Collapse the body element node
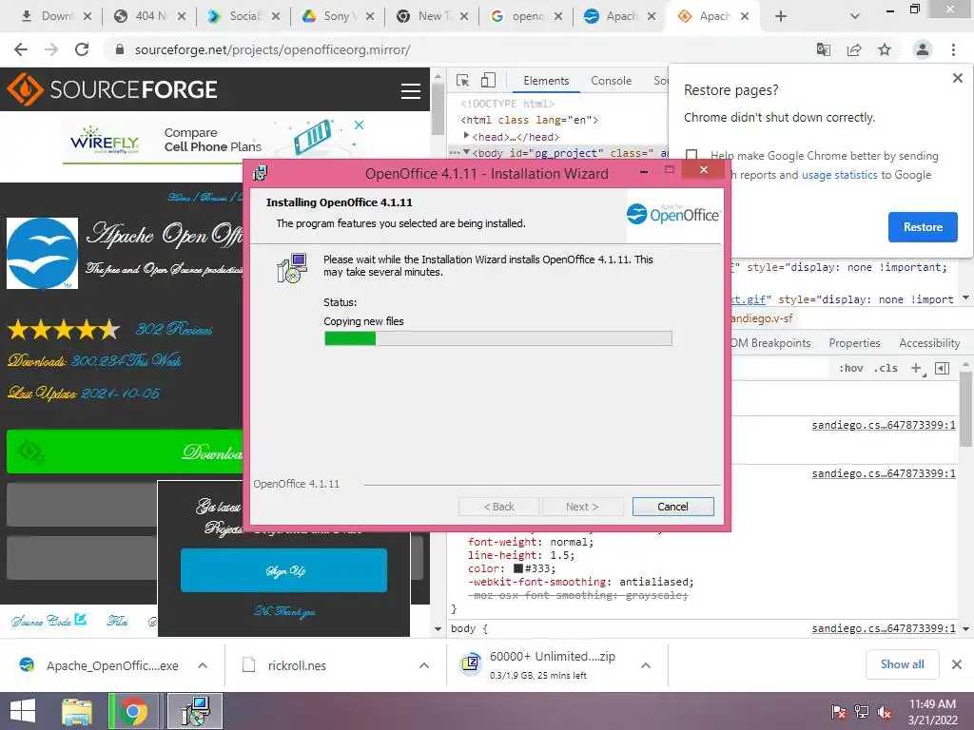 coord(466,152)
